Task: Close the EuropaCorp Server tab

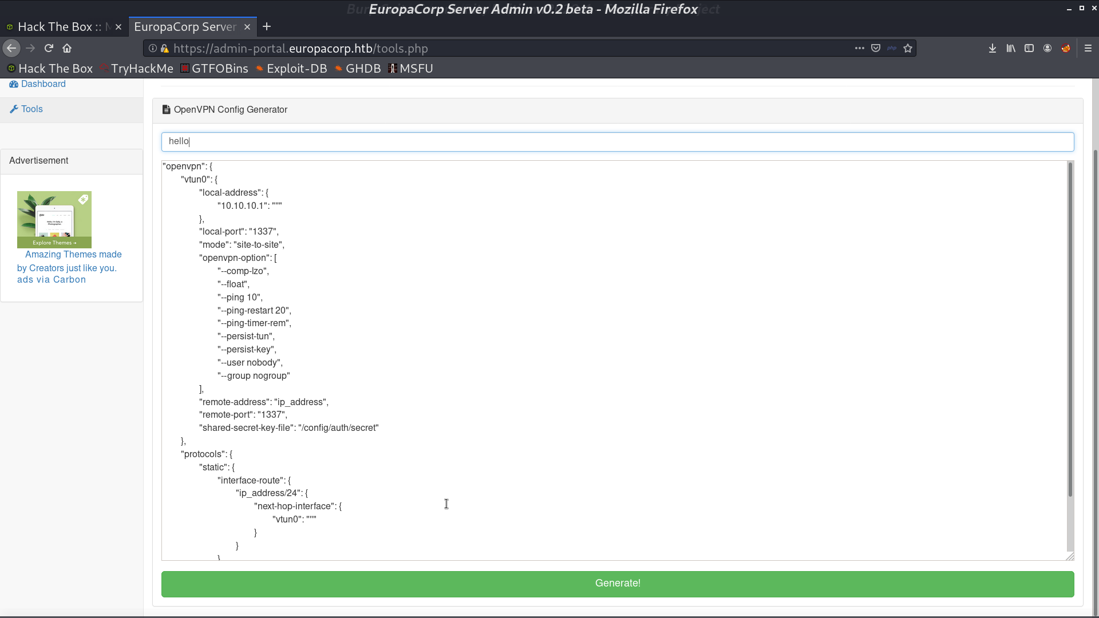Action: coord(247,27)
